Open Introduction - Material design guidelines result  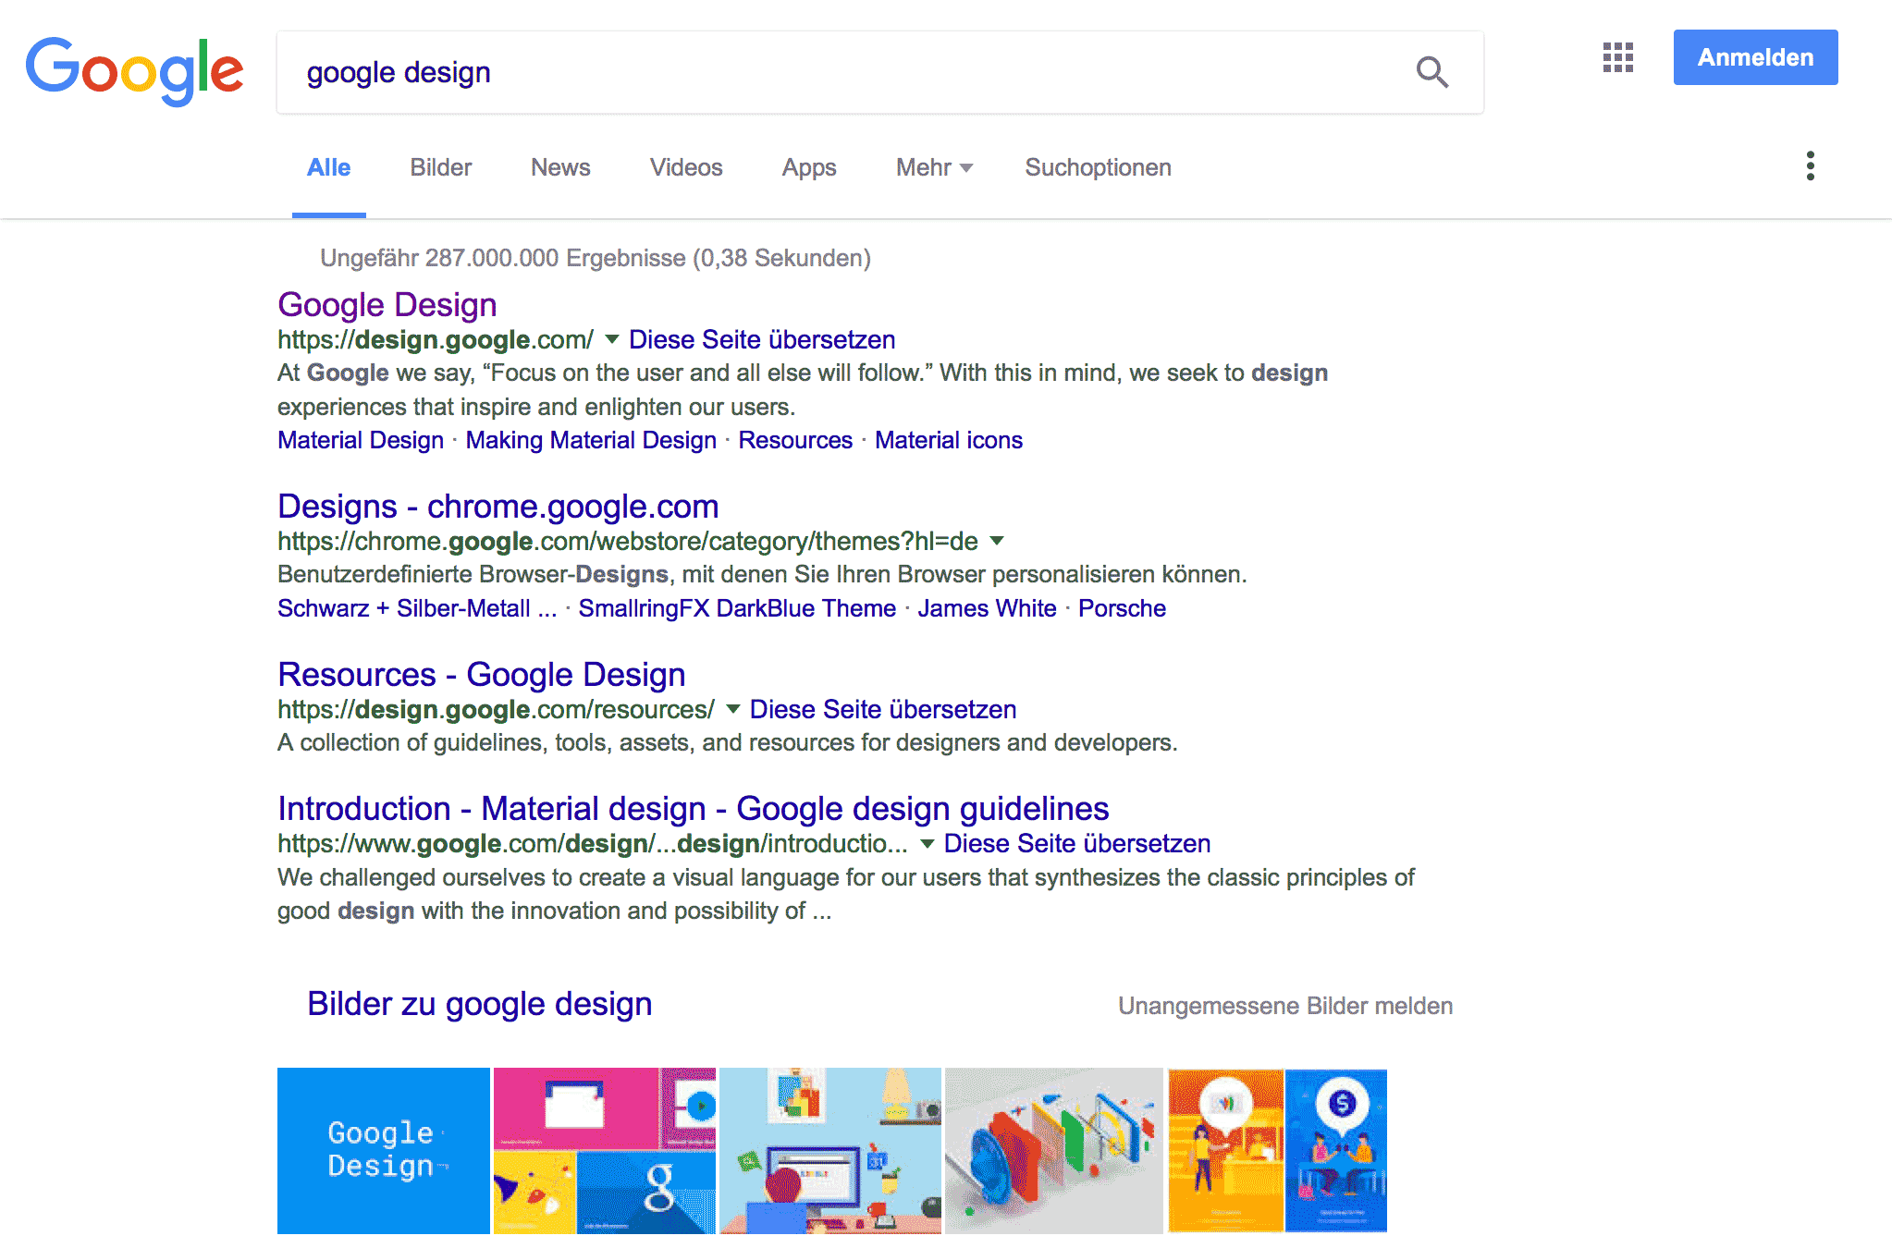click(694, 809)
